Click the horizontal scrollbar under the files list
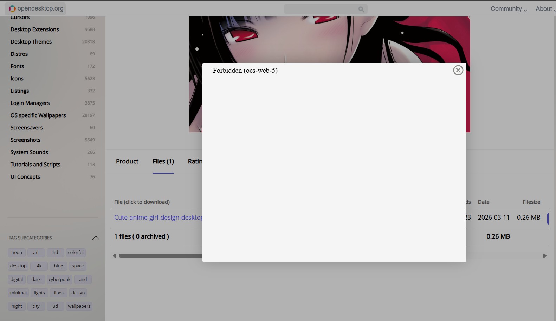Viewport: 556px width, 321px height. [x=160, y=256]
